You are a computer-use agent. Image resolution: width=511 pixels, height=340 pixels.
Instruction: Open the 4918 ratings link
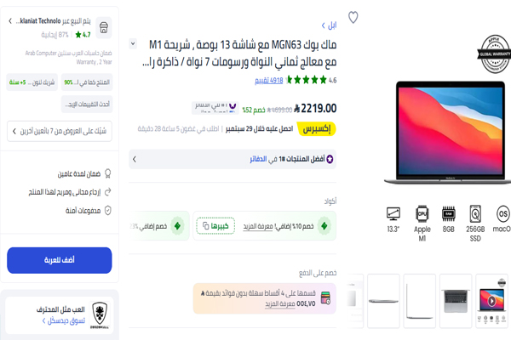coord(269,81)
